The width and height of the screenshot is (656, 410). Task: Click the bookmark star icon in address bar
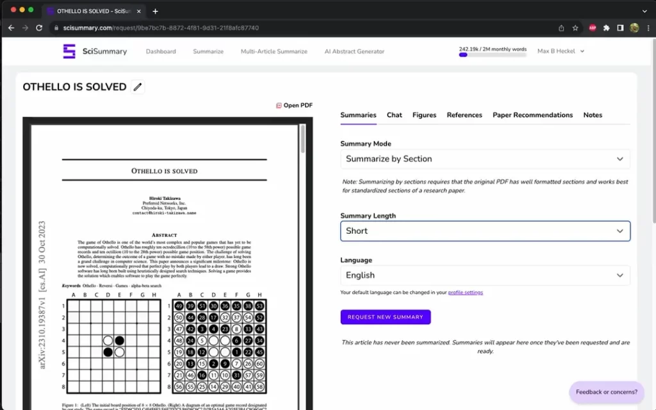tap(575, 28)
